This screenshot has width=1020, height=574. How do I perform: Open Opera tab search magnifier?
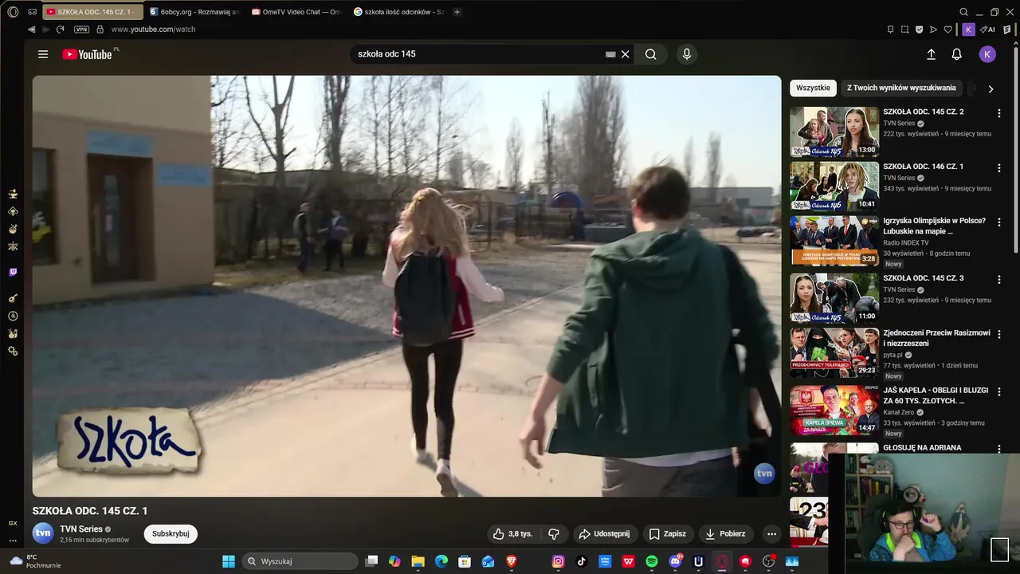click(x=963, y=12)
